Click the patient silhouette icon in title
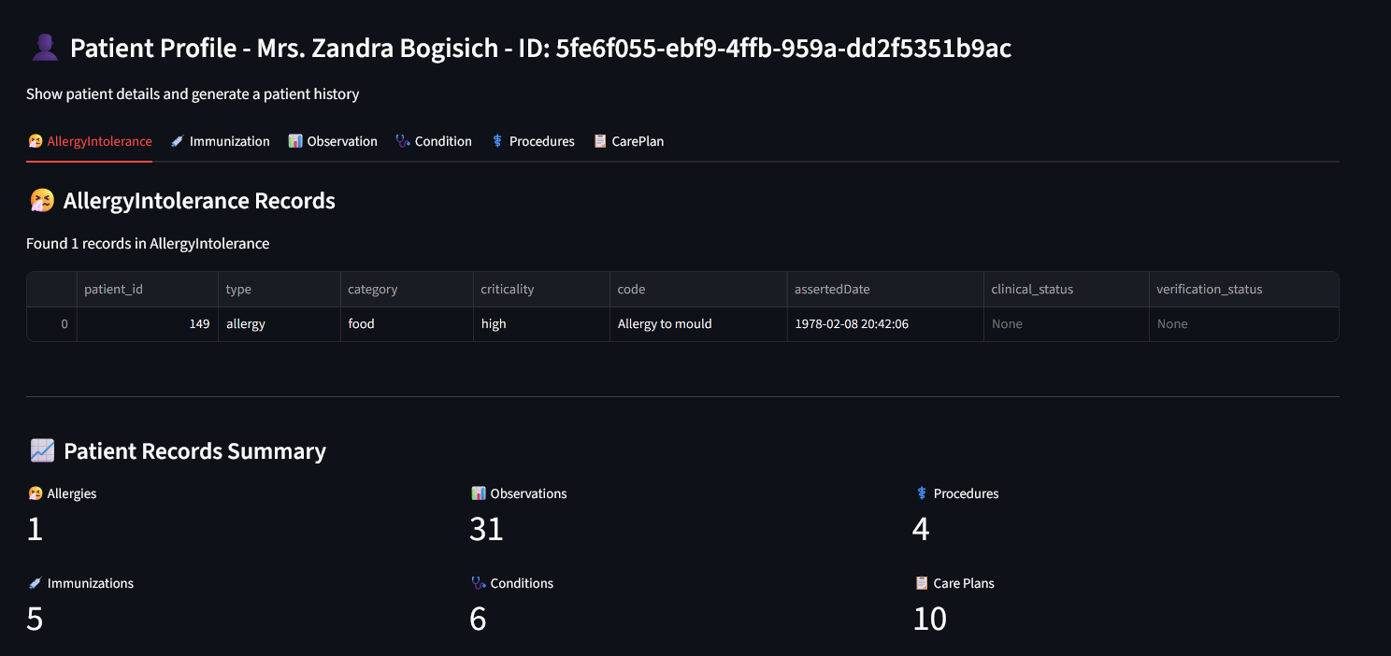Screen dimensions: 1391x656 [44, 48]
